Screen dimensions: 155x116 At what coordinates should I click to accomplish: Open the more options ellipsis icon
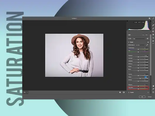(153, 44)
